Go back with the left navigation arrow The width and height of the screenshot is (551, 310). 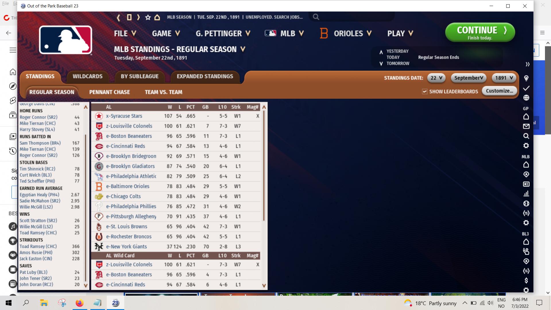coord(118,17)
